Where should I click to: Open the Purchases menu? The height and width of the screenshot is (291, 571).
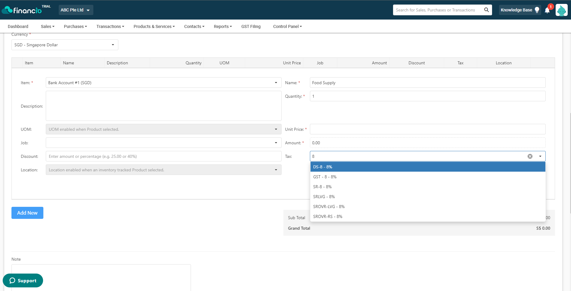pos(75,26)
